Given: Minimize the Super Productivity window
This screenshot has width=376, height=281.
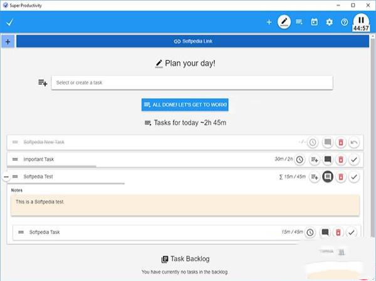Looking at the screenshot, I should pyautogui.click(x=338, y=5).
